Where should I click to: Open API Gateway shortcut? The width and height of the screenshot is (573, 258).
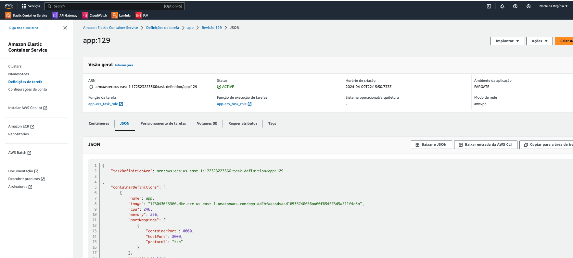[65, 15]
